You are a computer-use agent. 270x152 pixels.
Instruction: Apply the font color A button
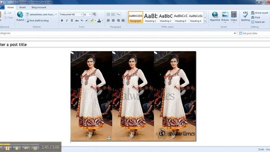pos(99,21)
